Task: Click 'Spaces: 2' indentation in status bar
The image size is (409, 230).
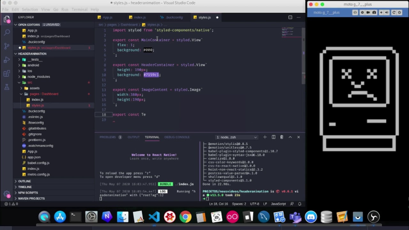Action: [239, 204]
